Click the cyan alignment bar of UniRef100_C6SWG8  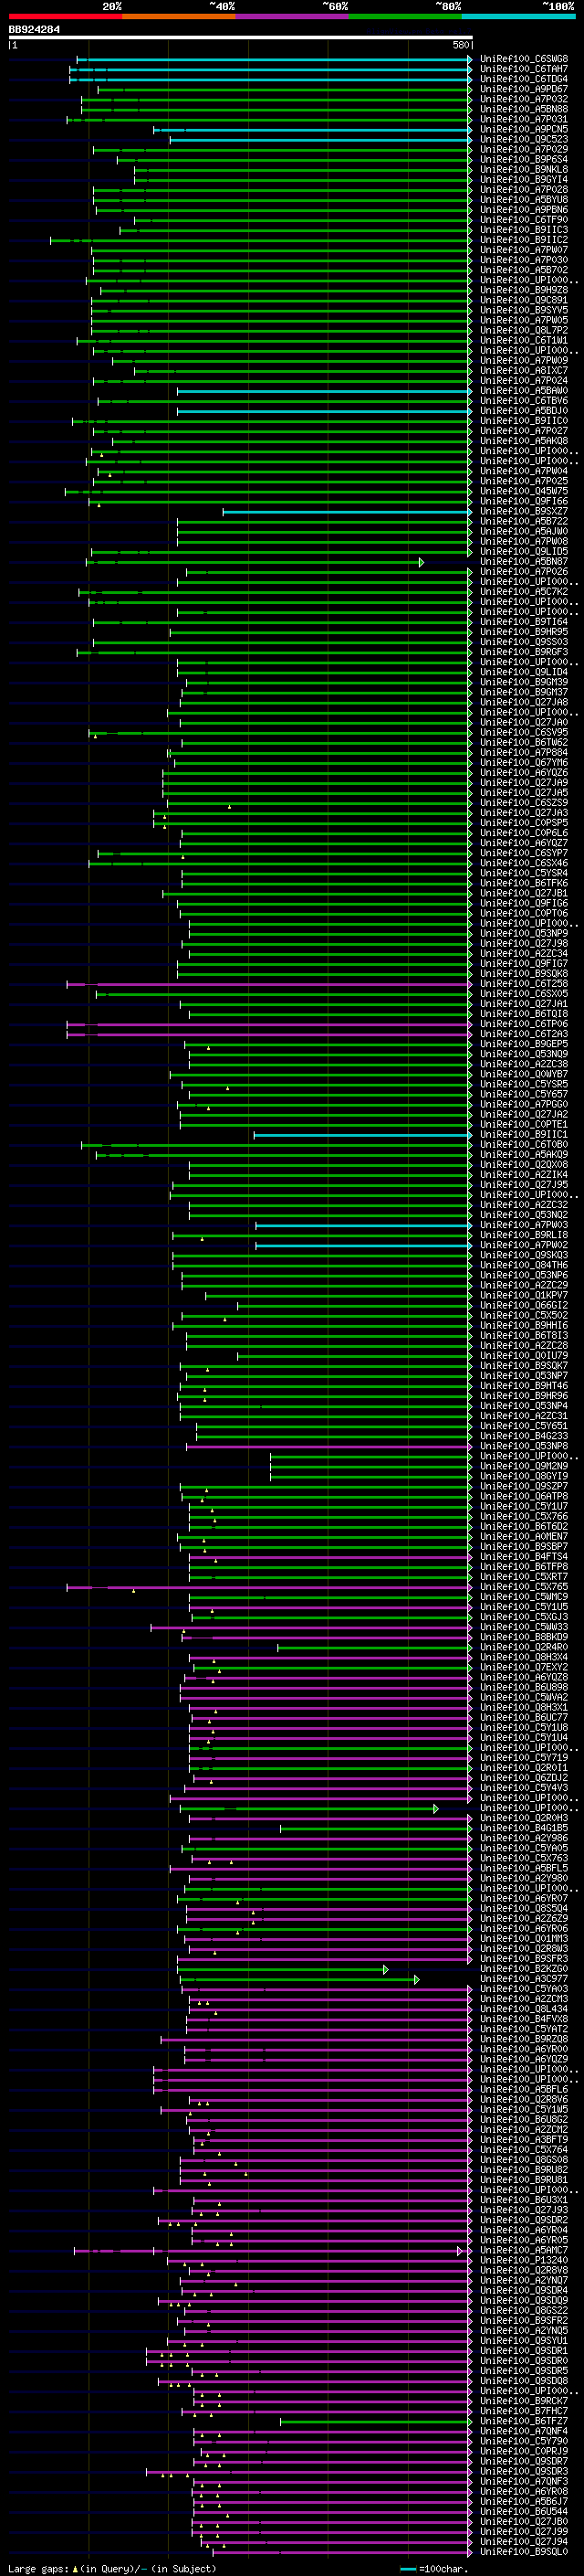(275, 60)
